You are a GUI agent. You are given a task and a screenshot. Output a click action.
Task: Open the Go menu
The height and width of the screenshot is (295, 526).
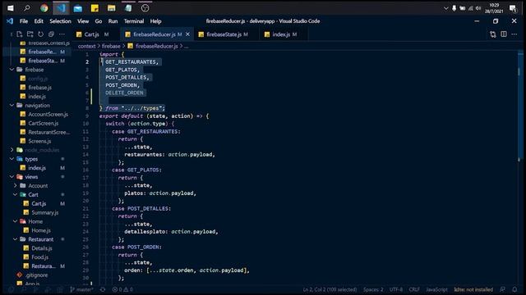[x=99, y=21]
